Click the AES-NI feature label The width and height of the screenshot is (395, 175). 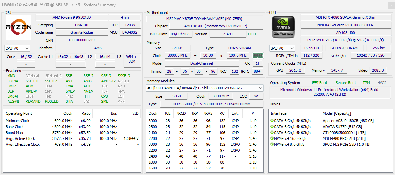point(13,101)
